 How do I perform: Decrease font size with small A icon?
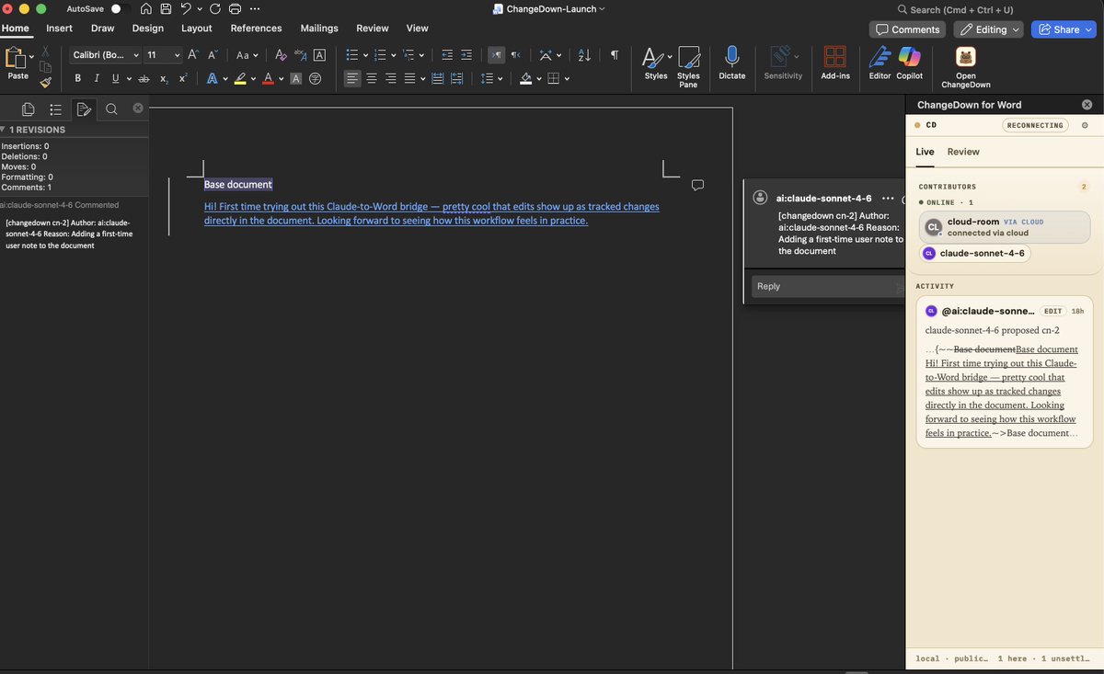(x=213, y=55)
